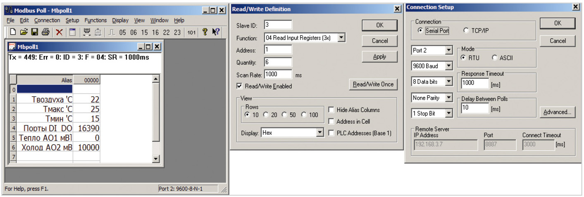The height and width of the screenshot is (197, 584).
Task: Open the Connection menu
Action: (x=47, y=20)
